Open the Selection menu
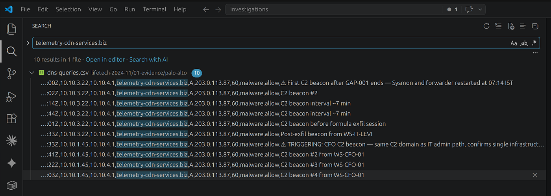 (68, 9)
